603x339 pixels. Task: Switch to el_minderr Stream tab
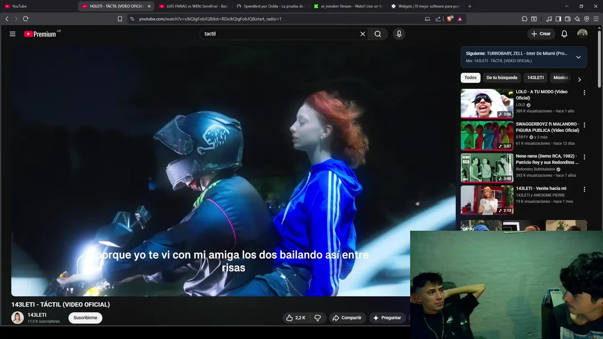(x=349, y=6)
